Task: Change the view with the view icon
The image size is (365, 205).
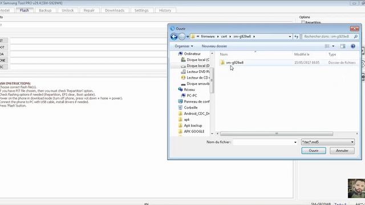Action: (327, 46)
